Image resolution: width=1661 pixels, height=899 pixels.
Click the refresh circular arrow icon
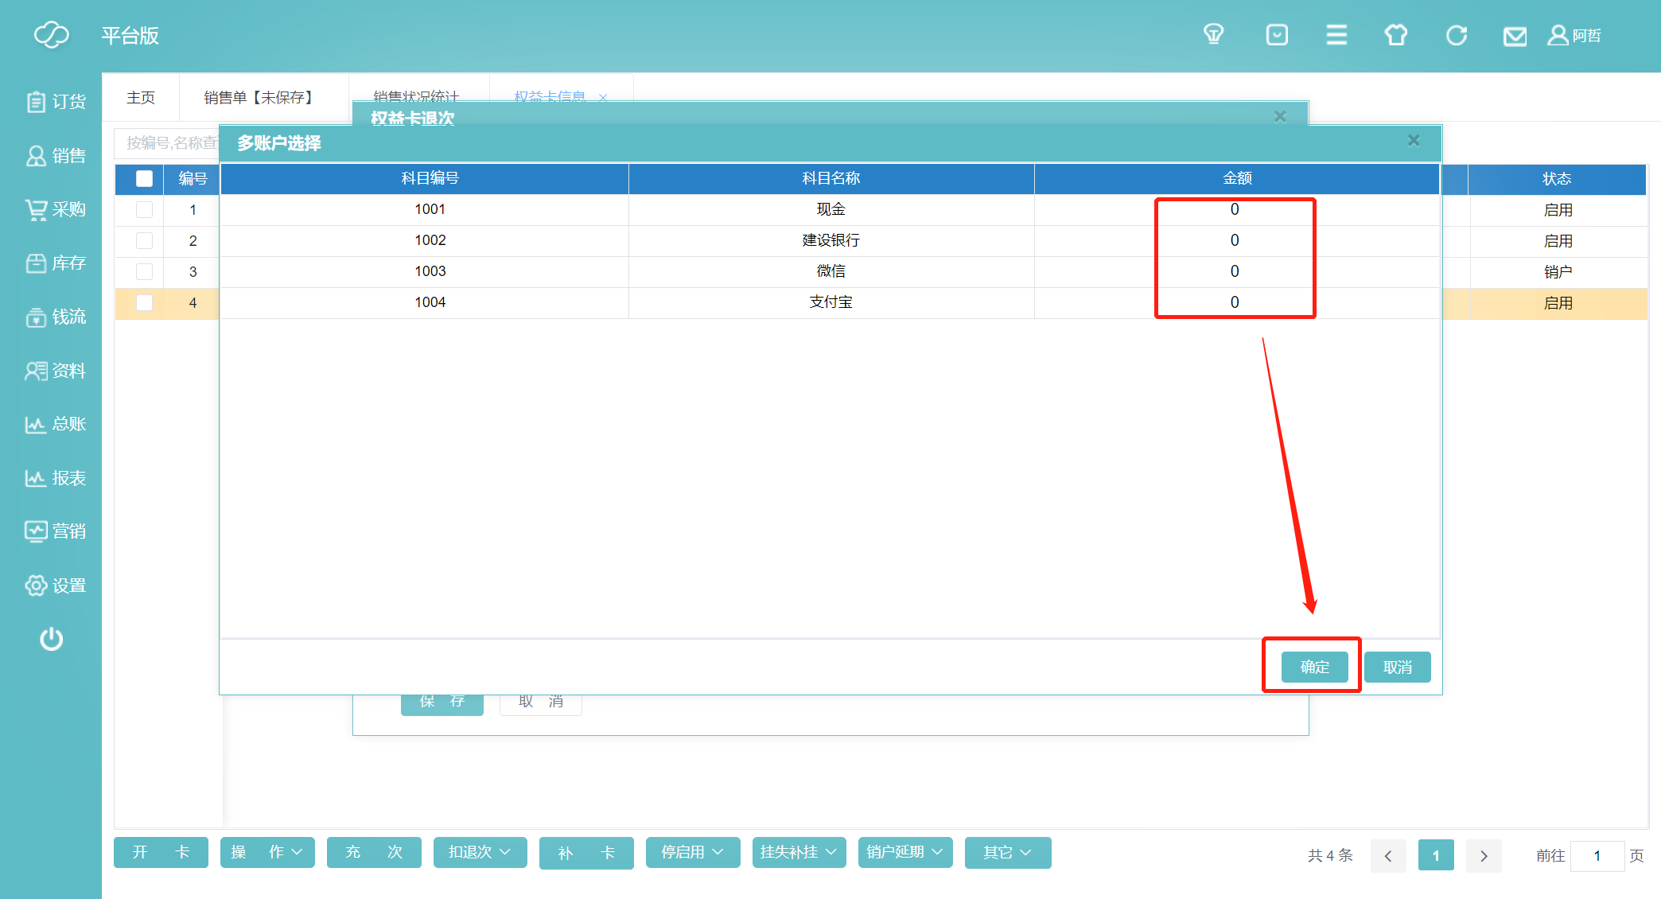pos(1457,36)
